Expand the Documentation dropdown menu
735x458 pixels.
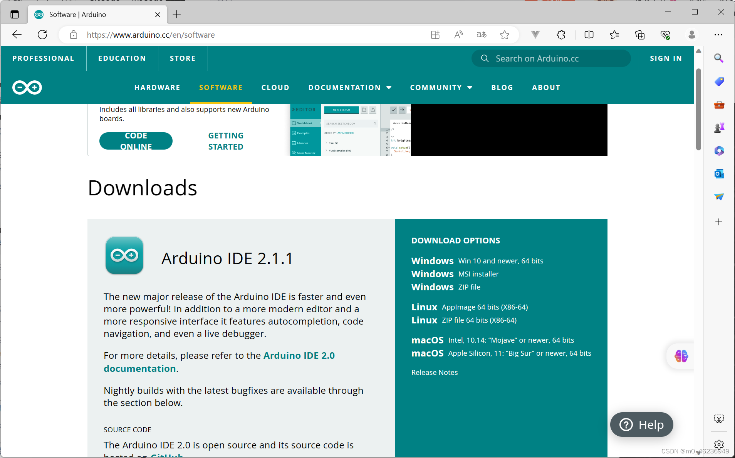(x=349, y=87)
